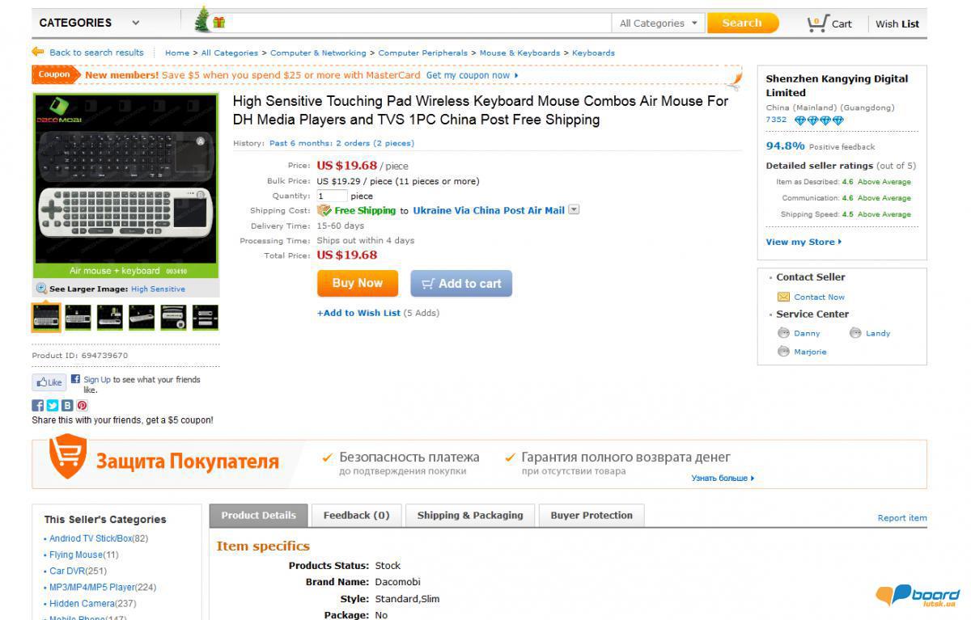Viewport: 971px width, 620px height.
Task: Share the product on Twitter
Action: [x=53, y=406]
